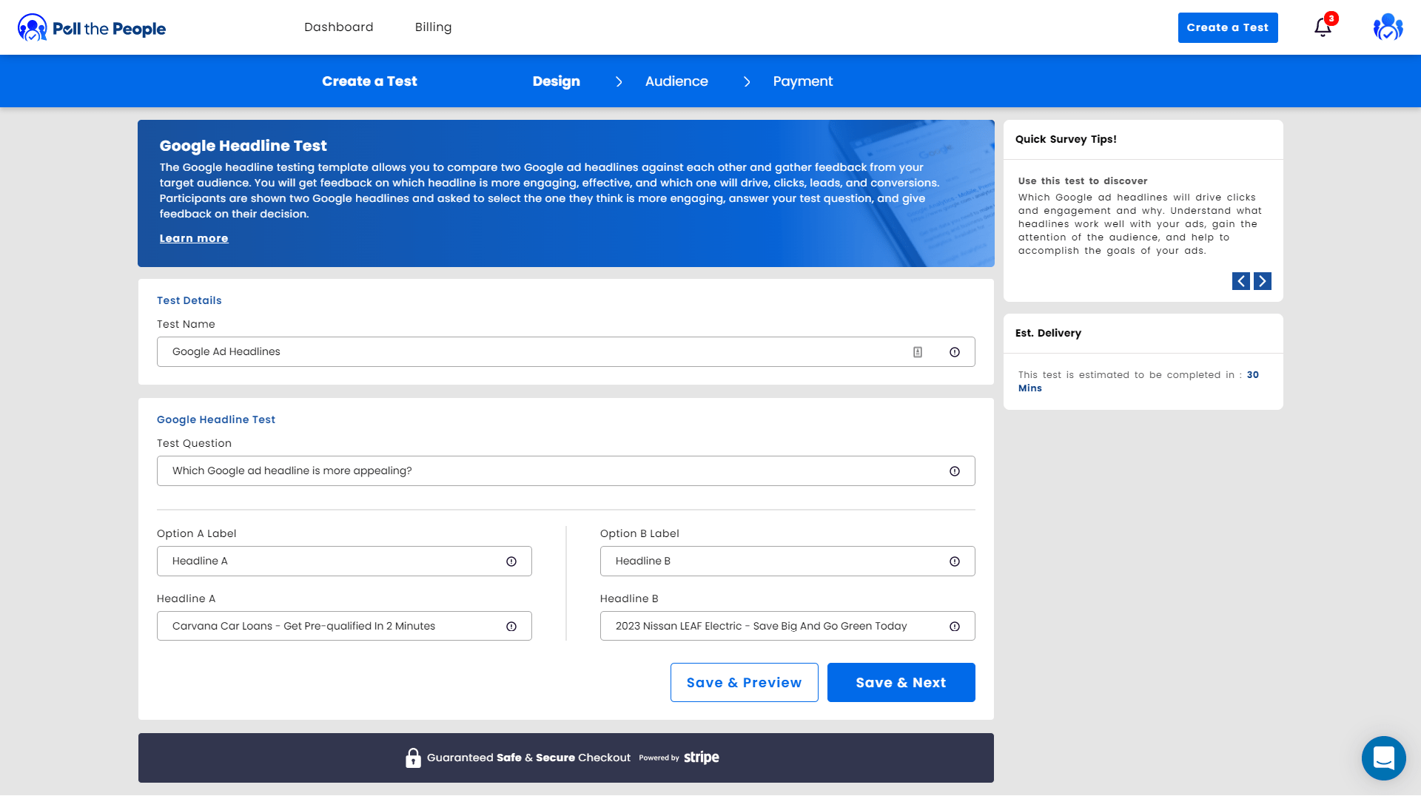Click info icon in Option A Label field
The image size is (1421, 796).
click(x=511, y=561)
